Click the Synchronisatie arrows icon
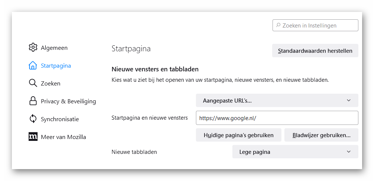Viewport: 374px width, 181px height. [x=33, y=119]
